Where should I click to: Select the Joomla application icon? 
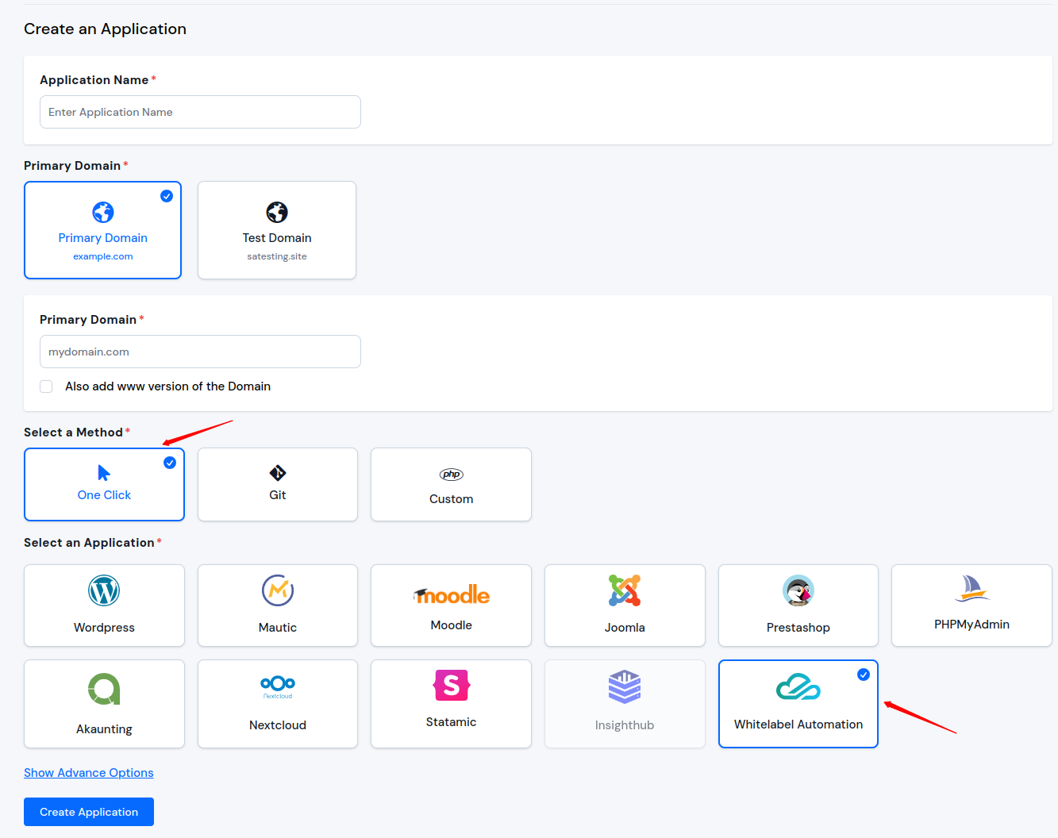click(625, 590)
